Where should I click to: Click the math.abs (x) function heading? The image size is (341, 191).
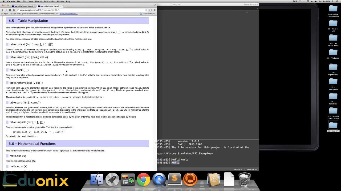(x=18, y=156)
